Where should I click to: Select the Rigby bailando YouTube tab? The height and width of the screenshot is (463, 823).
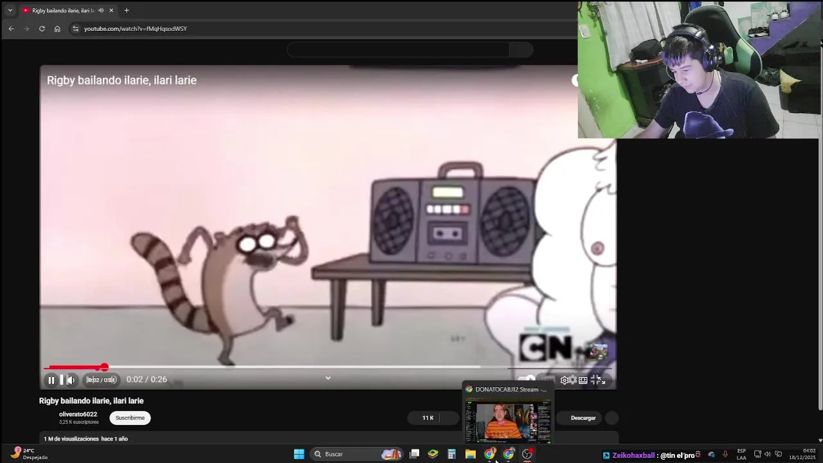click(x=62, y=10)
